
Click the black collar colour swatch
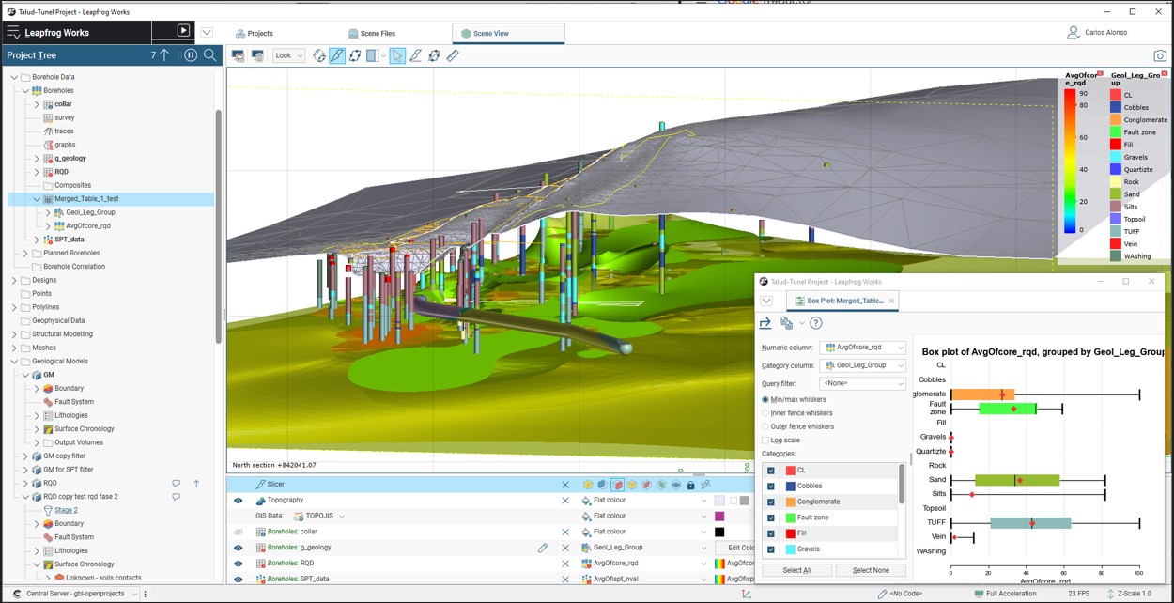pyautogui.click(x=719, y=532)
